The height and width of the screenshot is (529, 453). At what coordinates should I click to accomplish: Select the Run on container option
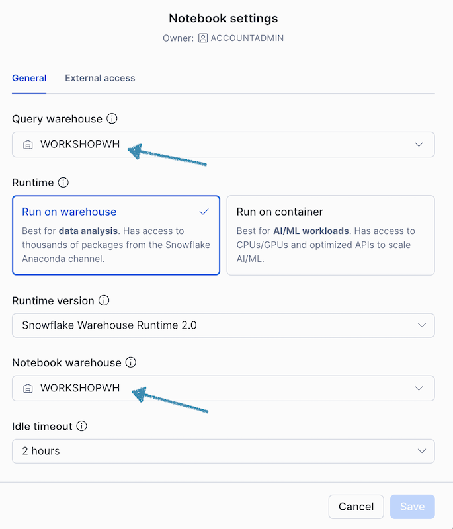click(330, 235)
